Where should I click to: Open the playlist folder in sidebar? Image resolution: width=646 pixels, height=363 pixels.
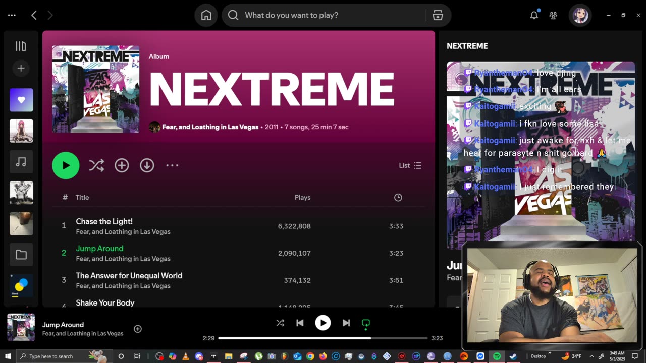pos(21,255)
